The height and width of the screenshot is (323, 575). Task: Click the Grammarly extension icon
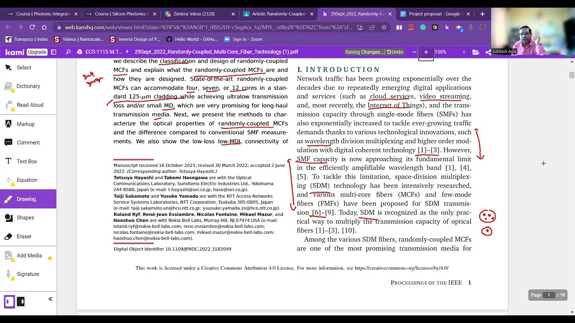click(423, 27)
